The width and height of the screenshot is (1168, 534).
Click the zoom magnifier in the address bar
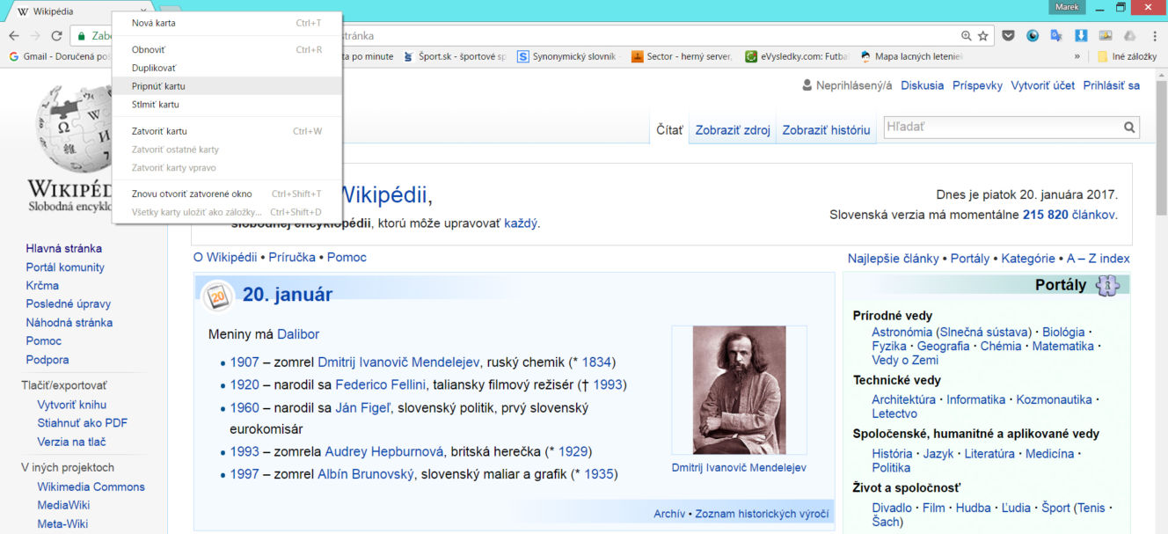click(967, 36)
